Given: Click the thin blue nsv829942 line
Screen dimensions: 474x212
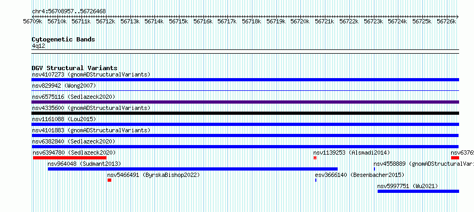Looking at the screenshot, I should tap(245, 90).
